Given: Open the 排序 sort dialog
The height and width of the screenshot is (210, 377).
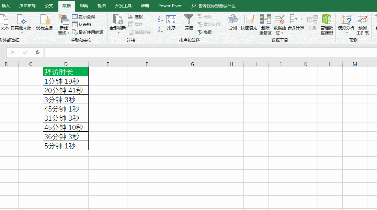Looking at the screenshot, I should (171, 23).
